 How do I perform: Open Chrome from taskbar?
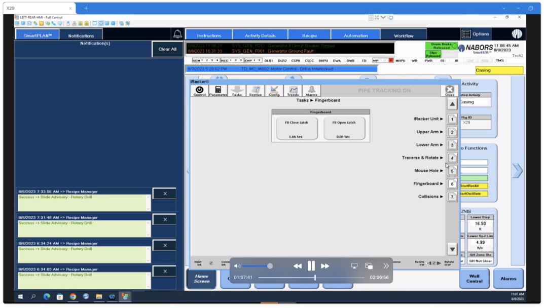point(72,296)
